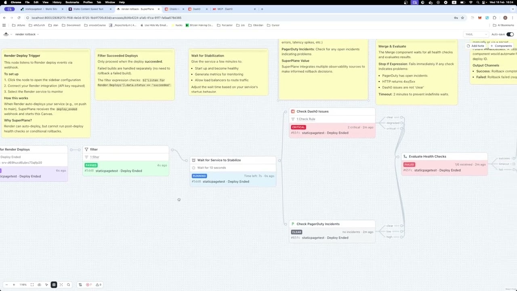Open the Components panel button
Viewport: 517px width, 291px height.
[x=501, y=46]
